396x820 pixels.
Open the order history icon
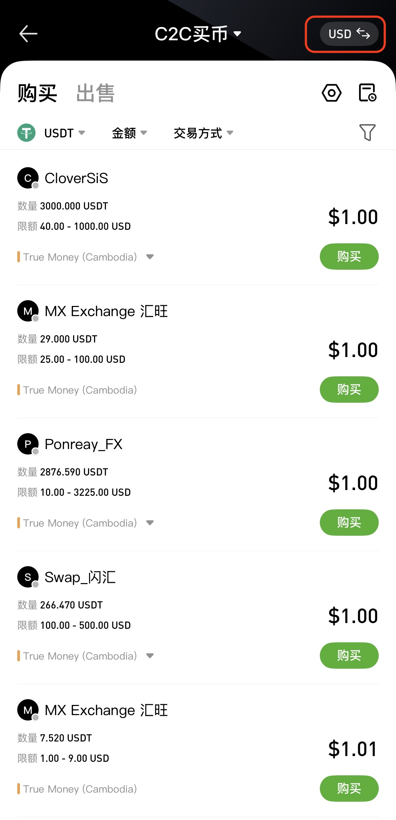tap(367, 93)
